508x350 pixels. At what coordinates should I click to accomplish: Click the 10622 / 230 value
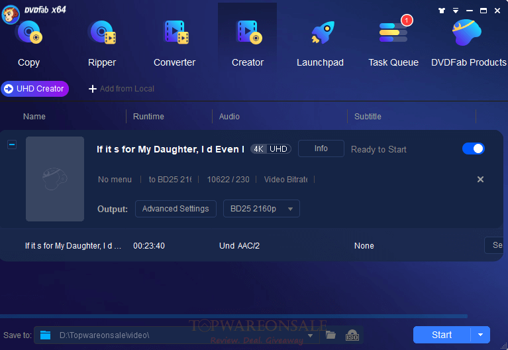[x=228, y=180]
